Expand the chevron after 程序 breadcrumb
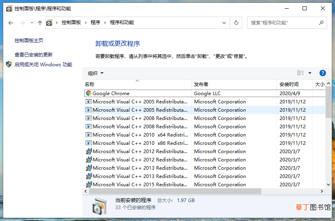The width and height of the screenshot is (335, 221). click(x=105, y=22)
